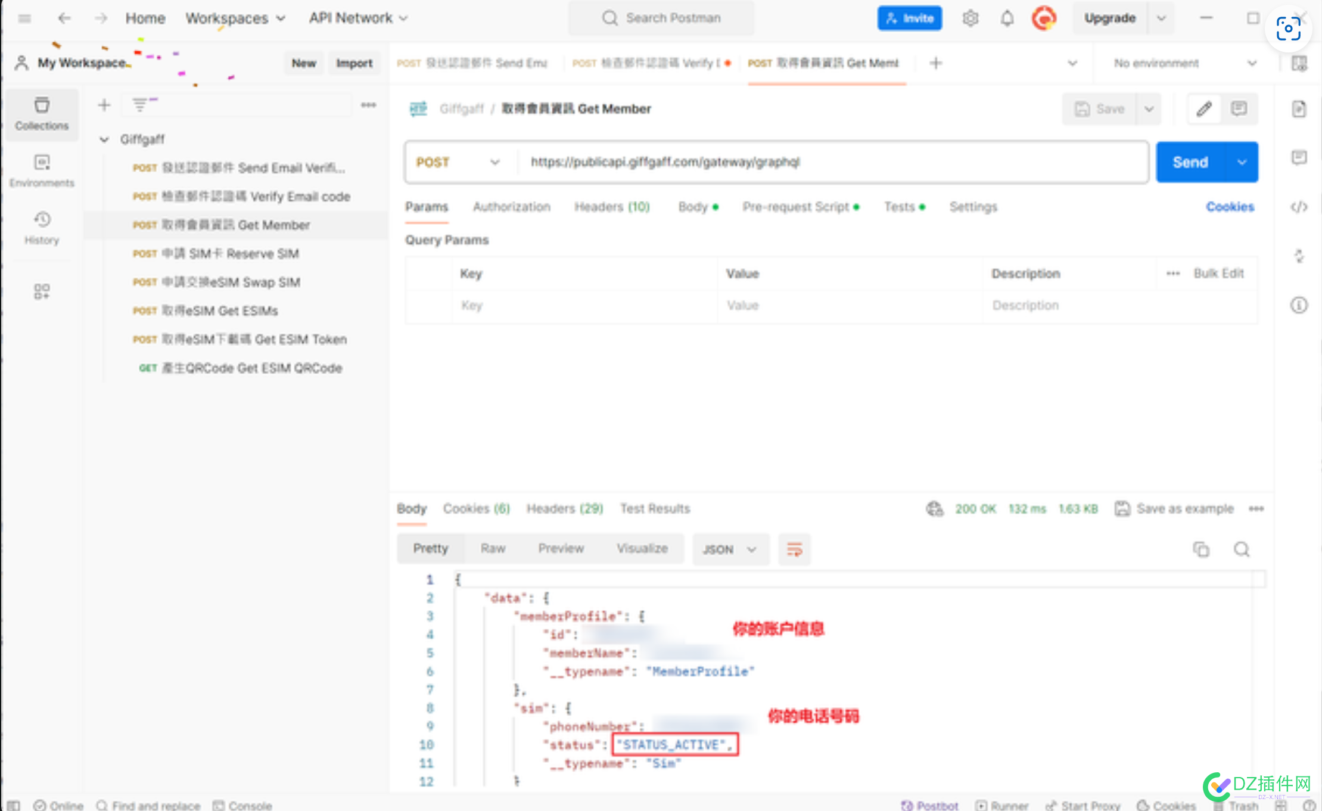Go back using the left arrow

64,18
